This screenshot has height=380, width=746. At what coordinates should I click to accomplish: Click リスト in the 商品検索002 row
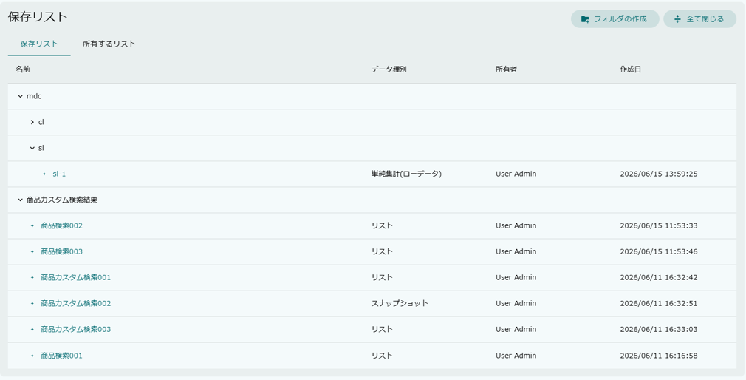(x=382, y=225)
